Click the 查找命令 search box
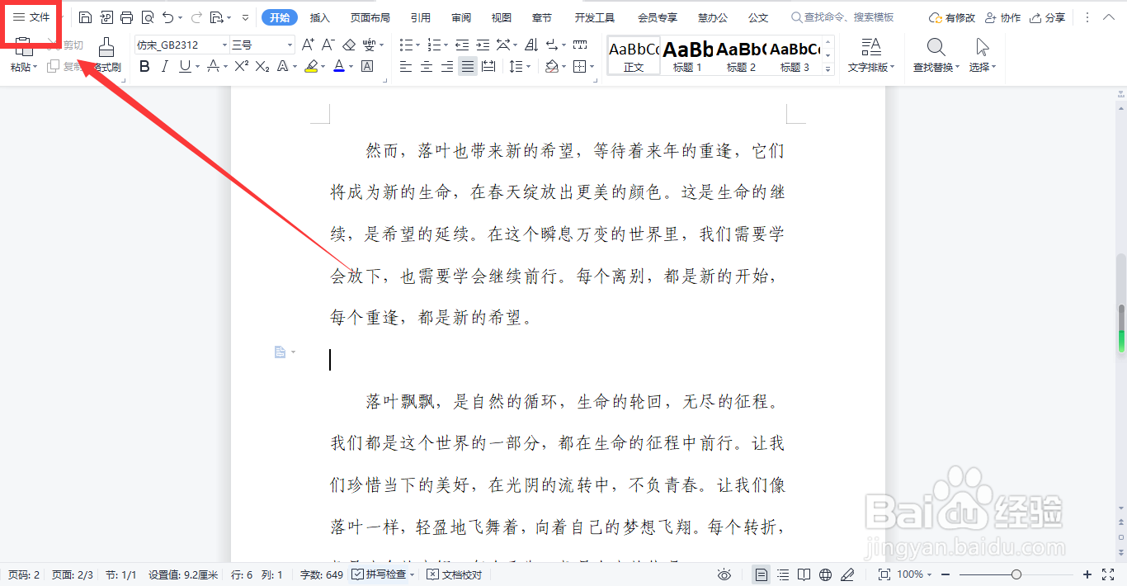The height and width of the screenshot is (586, 1127). click(x=843, y=17)
